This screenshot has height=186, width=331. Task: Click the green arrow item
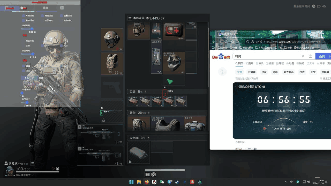tap(170, 82)
